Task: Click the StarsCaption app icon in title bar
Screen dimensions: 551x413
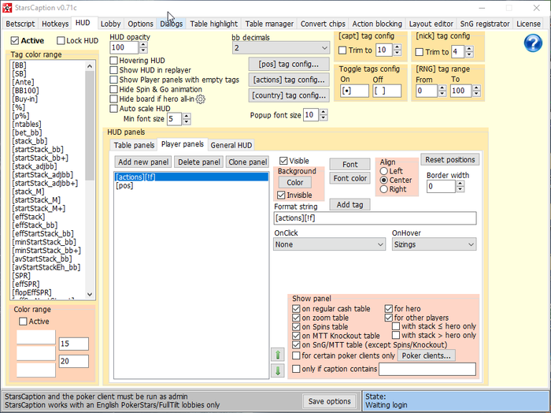Action: pyautogui.click(x=8, y=7)
